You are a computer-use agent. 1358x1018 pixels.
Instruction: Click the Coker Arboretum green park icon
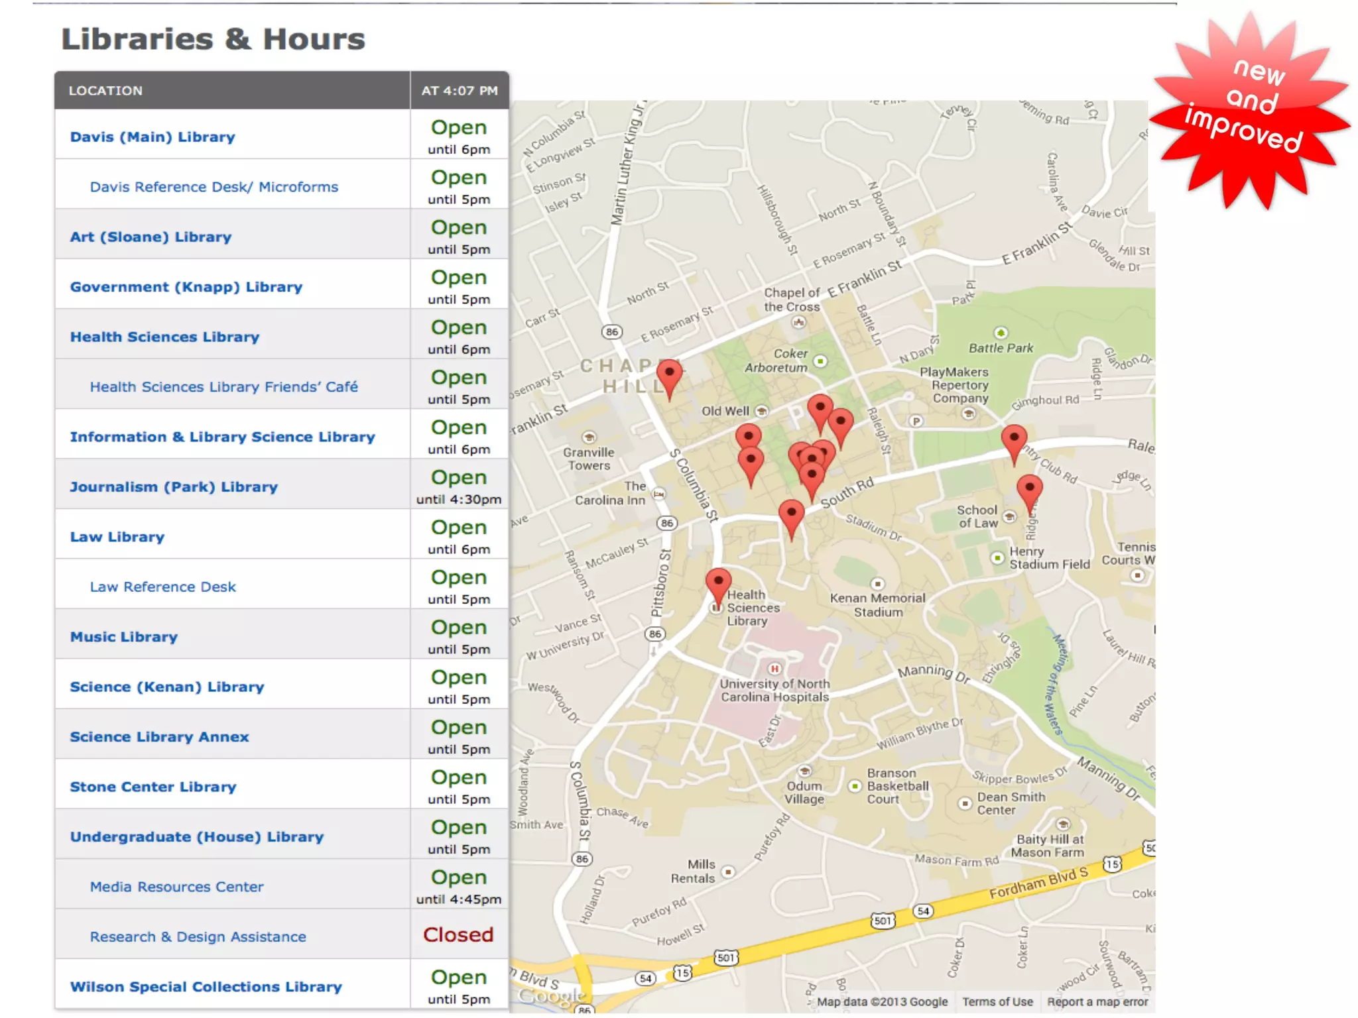click(x=820, y=361)
